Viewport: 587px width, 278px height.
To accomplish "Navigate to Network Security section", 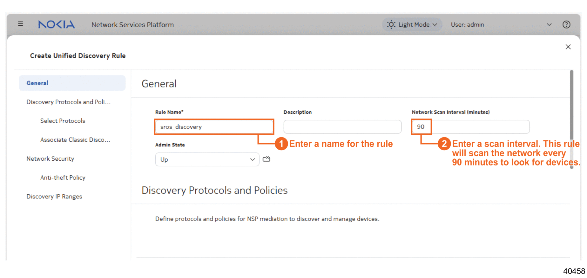I will (50, 158).
